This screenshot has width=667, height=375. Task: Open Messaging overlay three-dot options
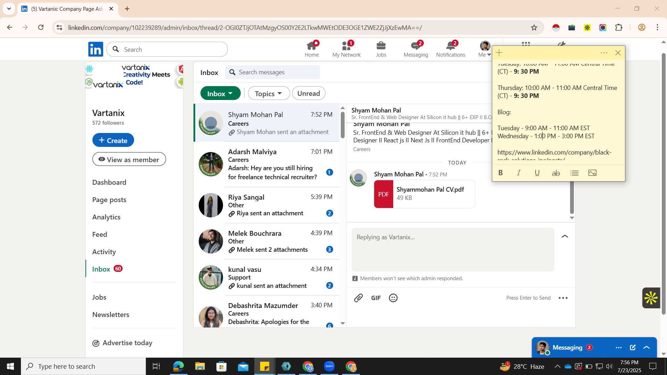619,348
